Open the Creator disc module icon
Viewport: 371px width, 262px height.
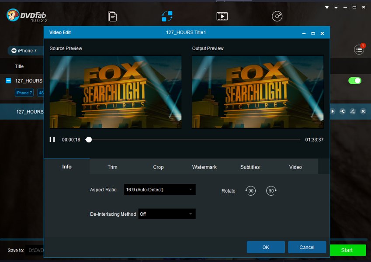[x=277, y=16]
